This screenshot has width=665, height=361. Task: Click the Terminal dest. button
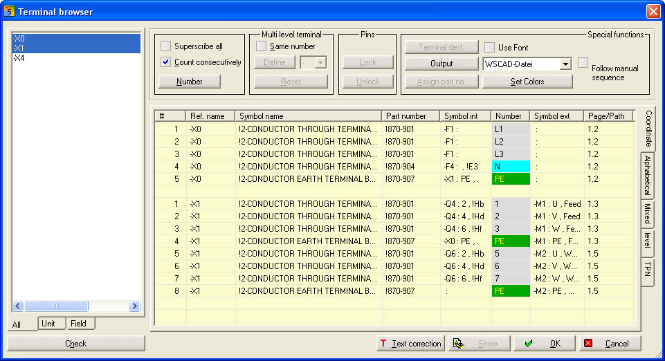tap(441, 47)
